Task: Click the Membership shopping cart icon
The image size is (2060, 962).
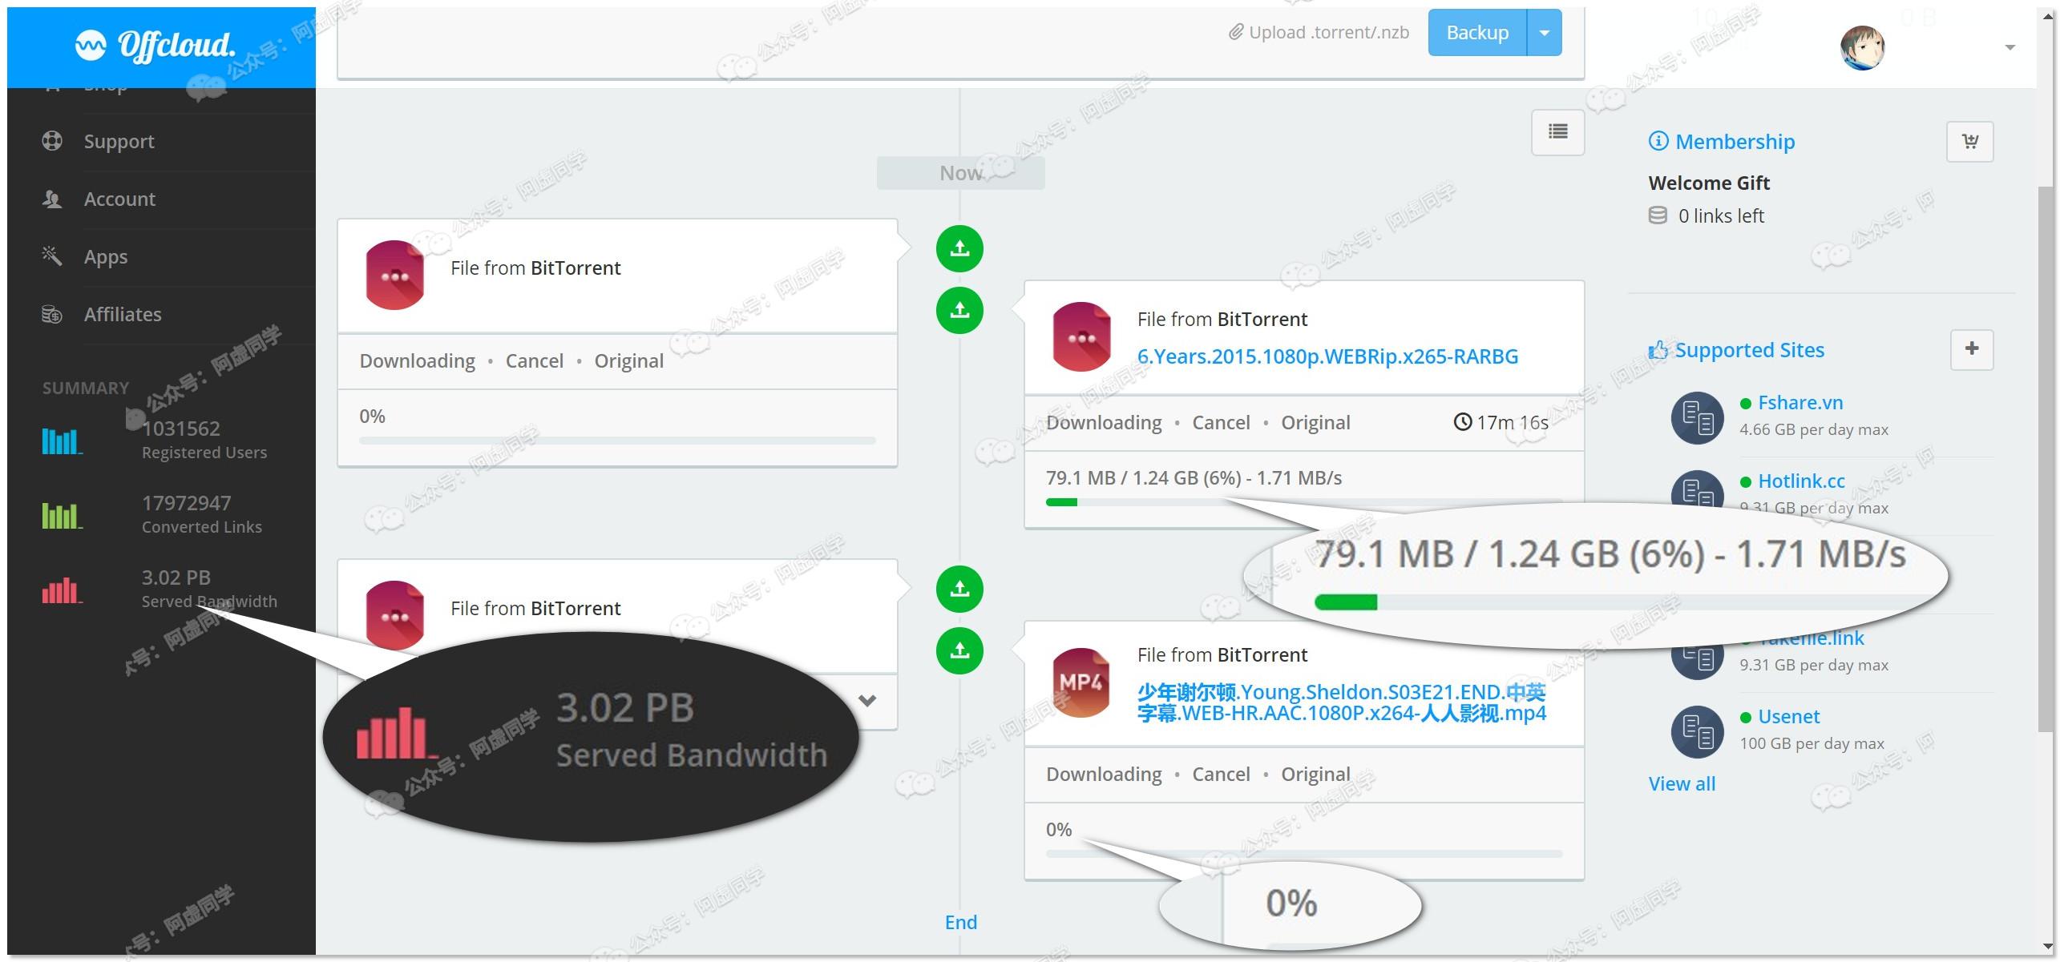Action: click(x=1969, y=142)
